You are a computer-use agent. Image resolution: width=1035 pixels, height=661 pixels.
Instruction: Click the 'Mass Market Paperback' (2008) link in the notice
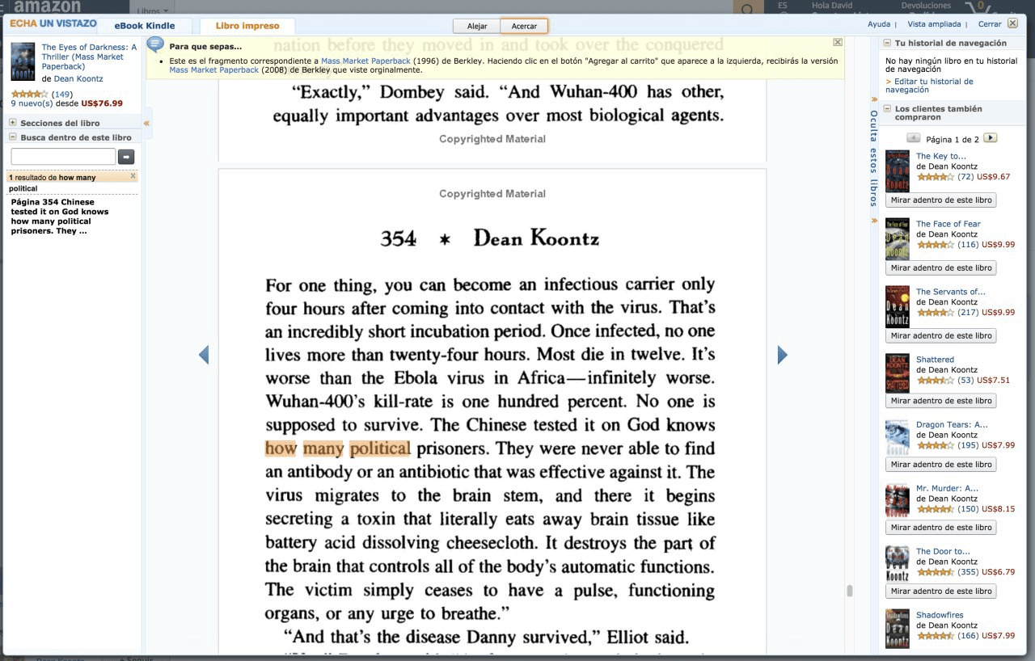pos(214,70)
